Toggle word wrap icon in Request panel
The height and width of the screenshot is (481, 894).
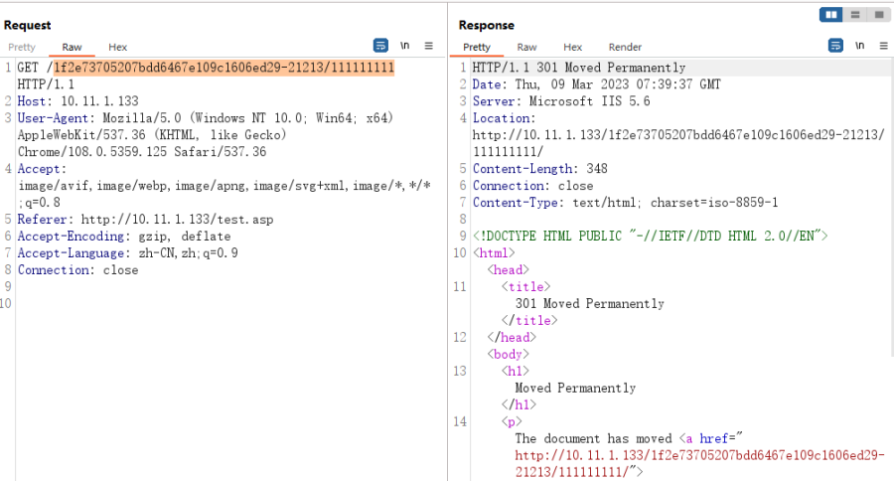tap(380, 46)
